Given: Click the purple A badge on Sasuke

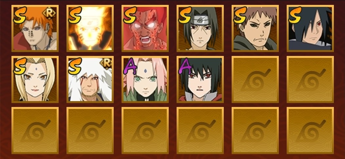Looking at the screenshot, I should click(185, 66).
